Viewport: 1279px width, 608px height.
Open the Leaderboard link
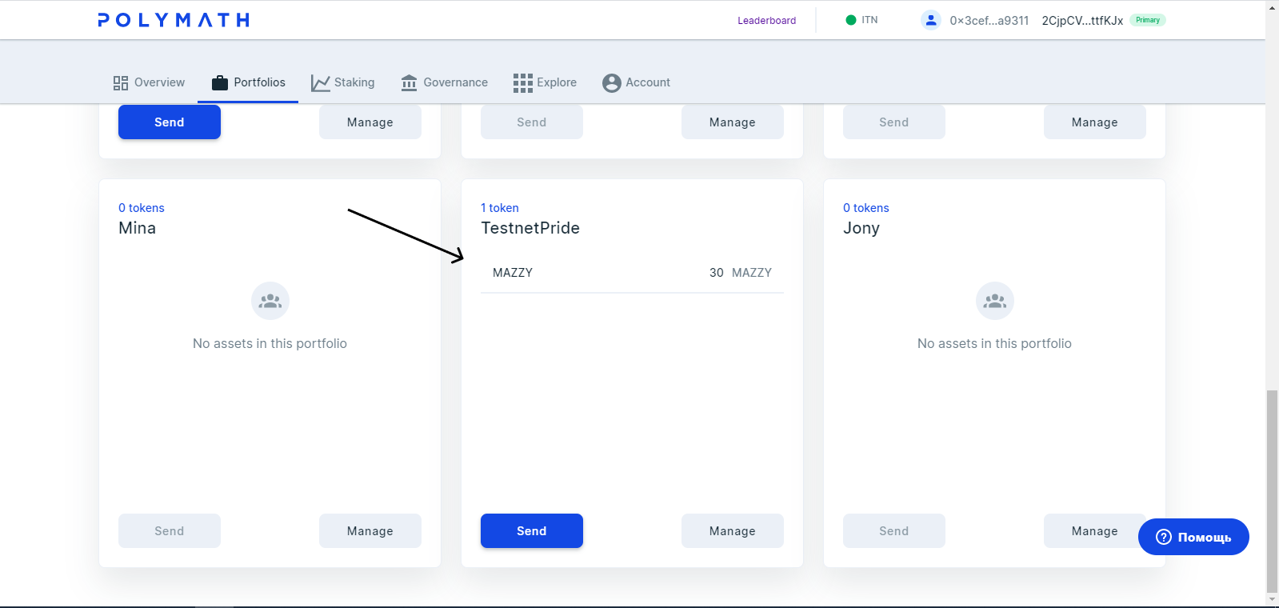tap(766, 21)
